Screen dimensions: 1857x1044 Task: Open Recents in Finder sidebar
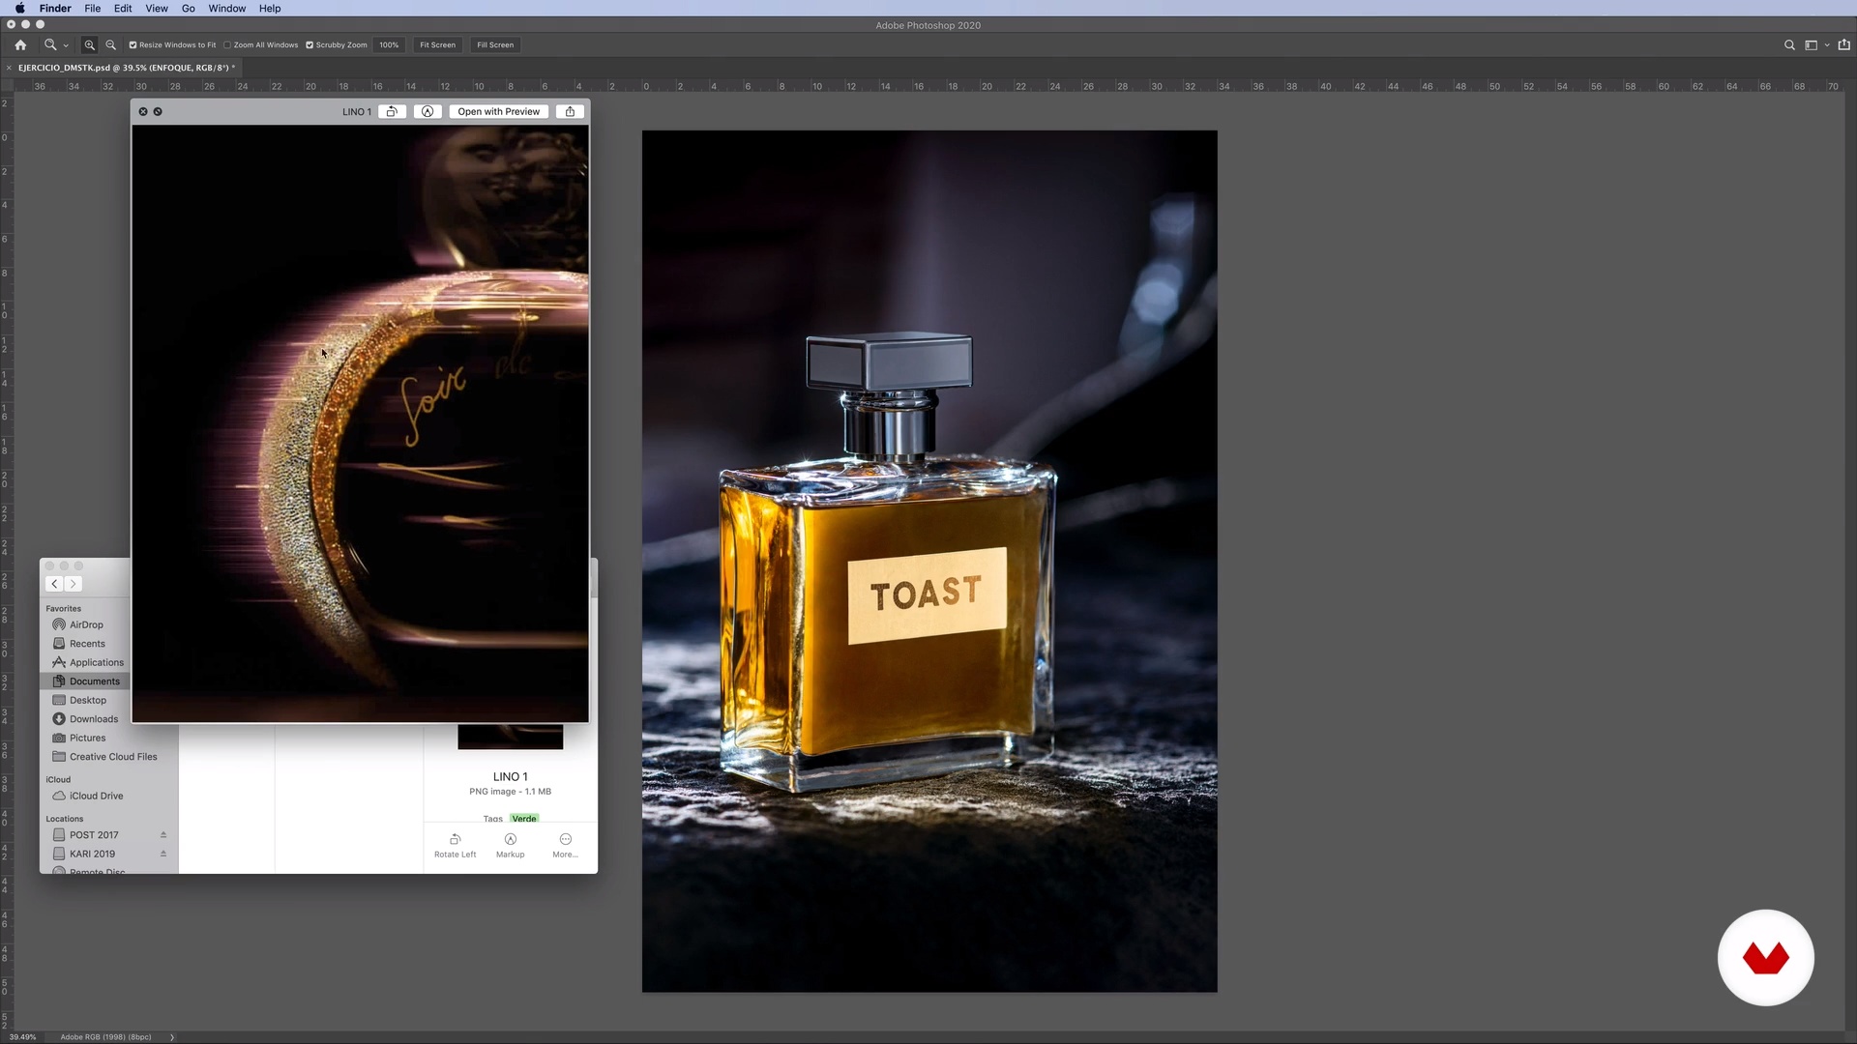coord(86,644)
